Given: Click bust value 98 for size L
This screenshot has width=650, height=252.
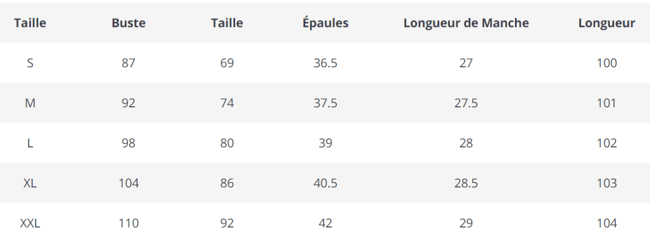Looking at the screenshot, I should point(128,143).
